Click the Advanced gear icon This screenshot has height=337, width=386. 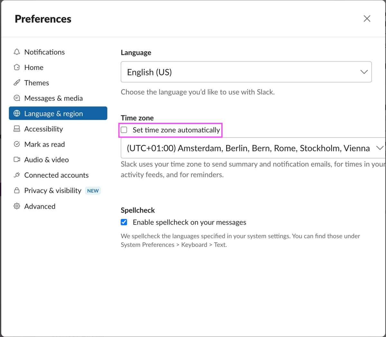coord(17,206)
